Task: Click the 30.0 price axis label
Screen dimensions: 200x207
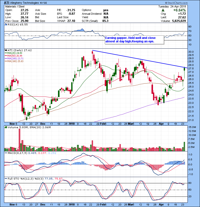Action: [x=191, y=52]
